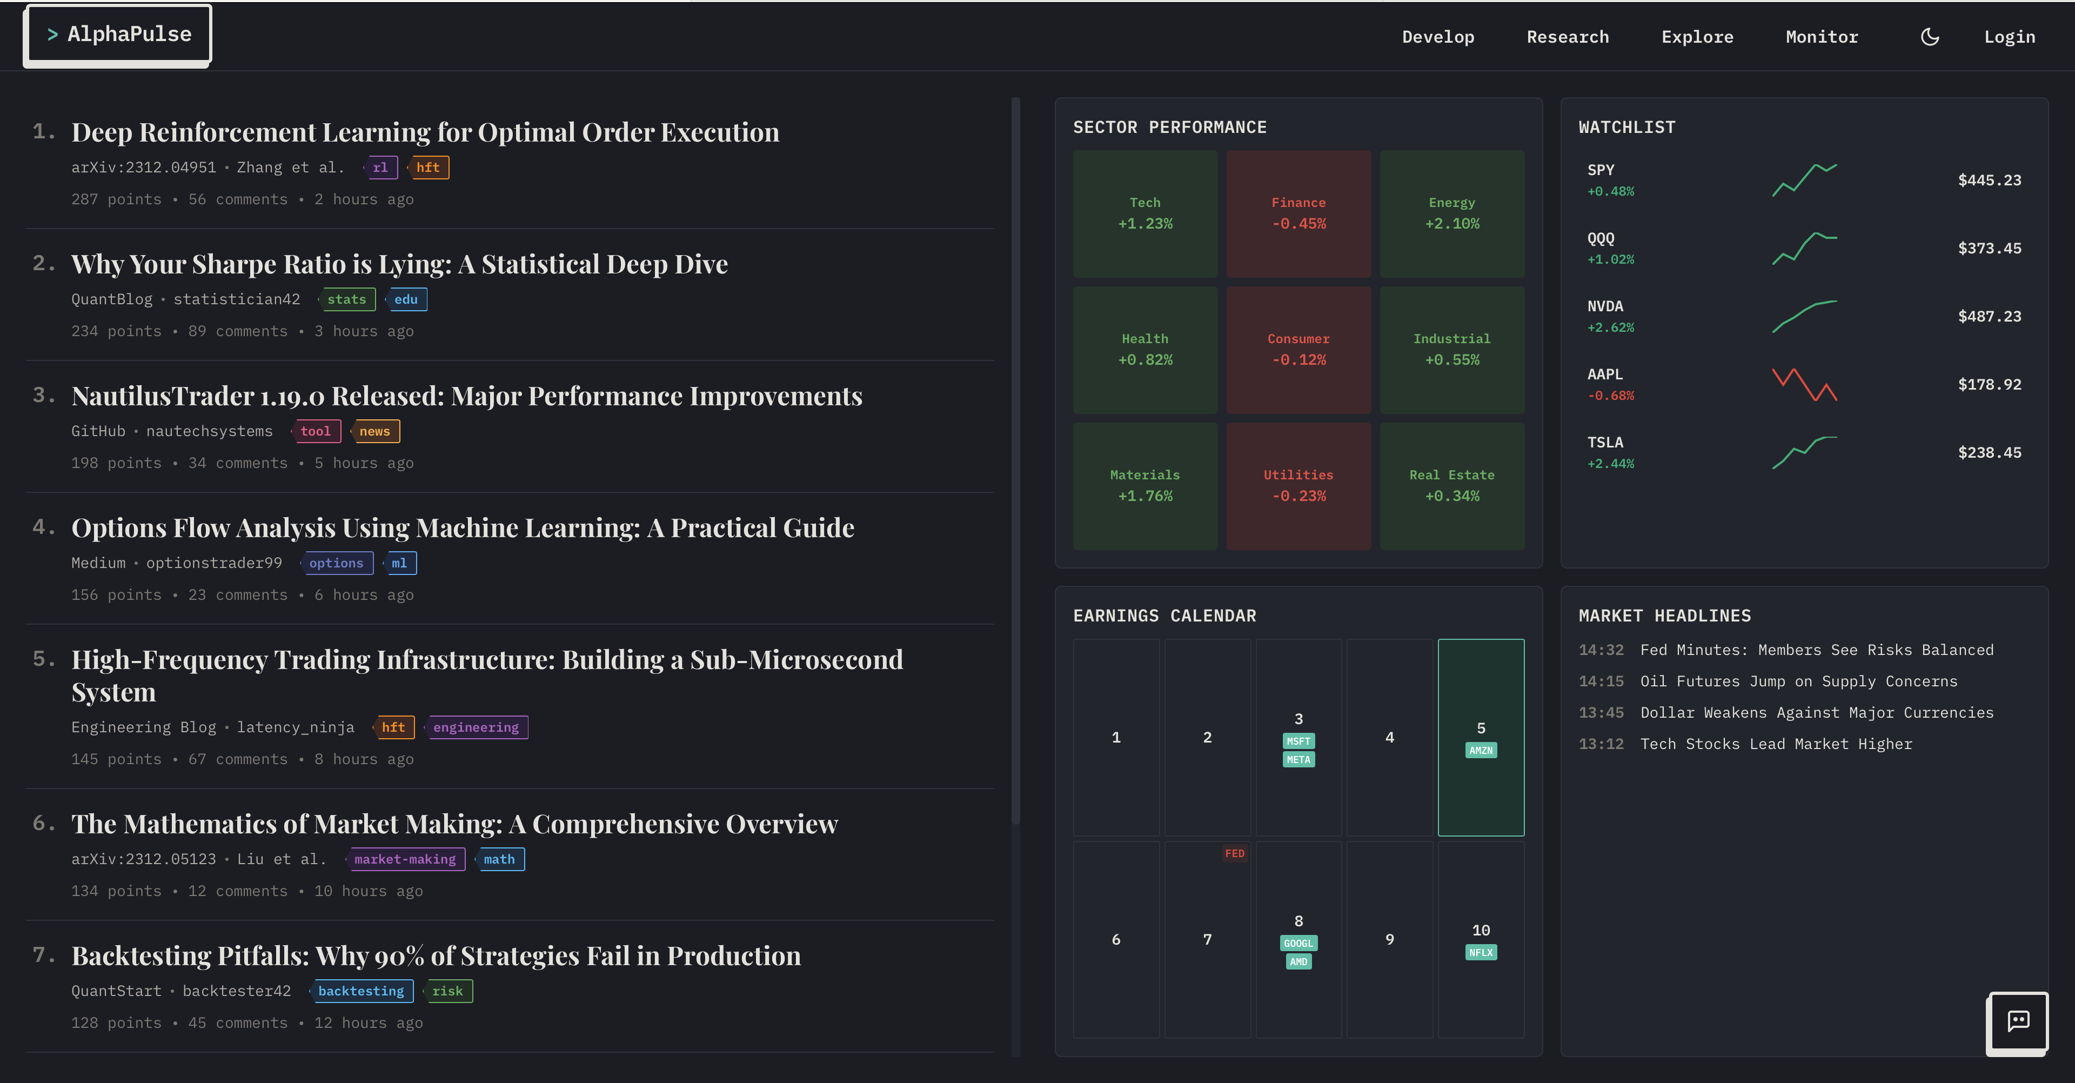Select day 9 in the earnings calendar
This screenshot has width=2075, height=1083.
click(x=1389, y=940)
